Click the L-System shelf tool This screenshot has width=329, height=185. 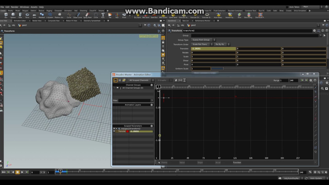pos(50,15)
